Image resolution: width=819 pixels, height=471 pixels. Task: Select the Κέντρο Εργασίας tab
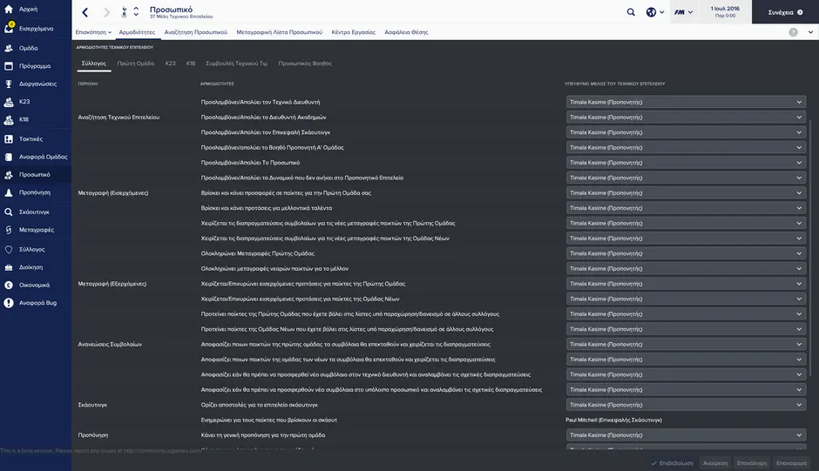coord(353,32)
